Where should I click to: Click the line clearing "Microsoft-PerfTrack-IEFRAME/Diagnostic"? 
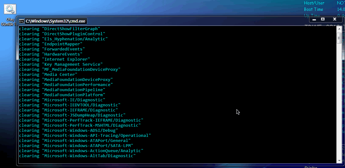coord(81,120)
